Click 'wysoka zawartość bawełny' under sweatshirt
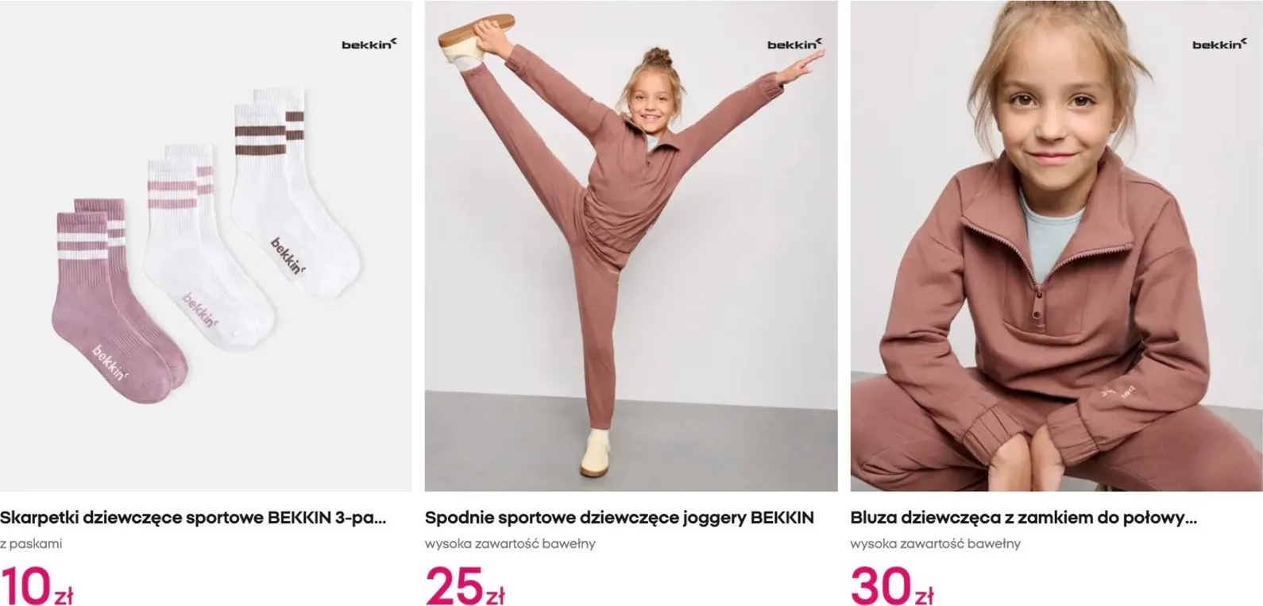 pyautogui.click(x=936, y=544)
